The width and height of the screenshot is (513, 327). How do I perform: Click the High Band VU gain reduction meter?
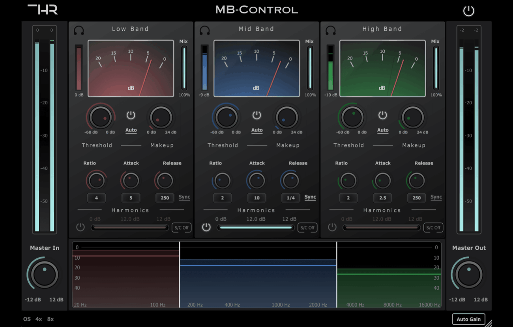[x=382, y=68]
